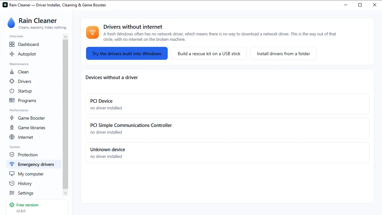Open the Game Booster page

point(34,118)
